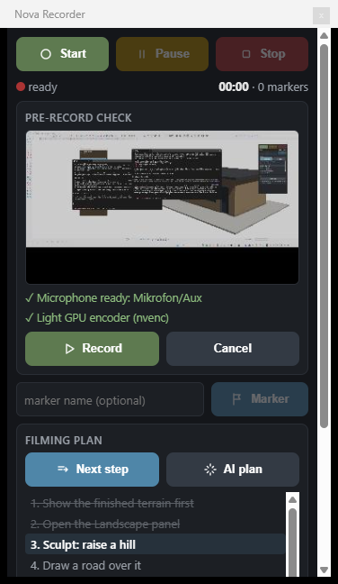Click the green Record button
The width and height of the screenshot is (338, 584).
pyautogui.click(x=92, y=349)
